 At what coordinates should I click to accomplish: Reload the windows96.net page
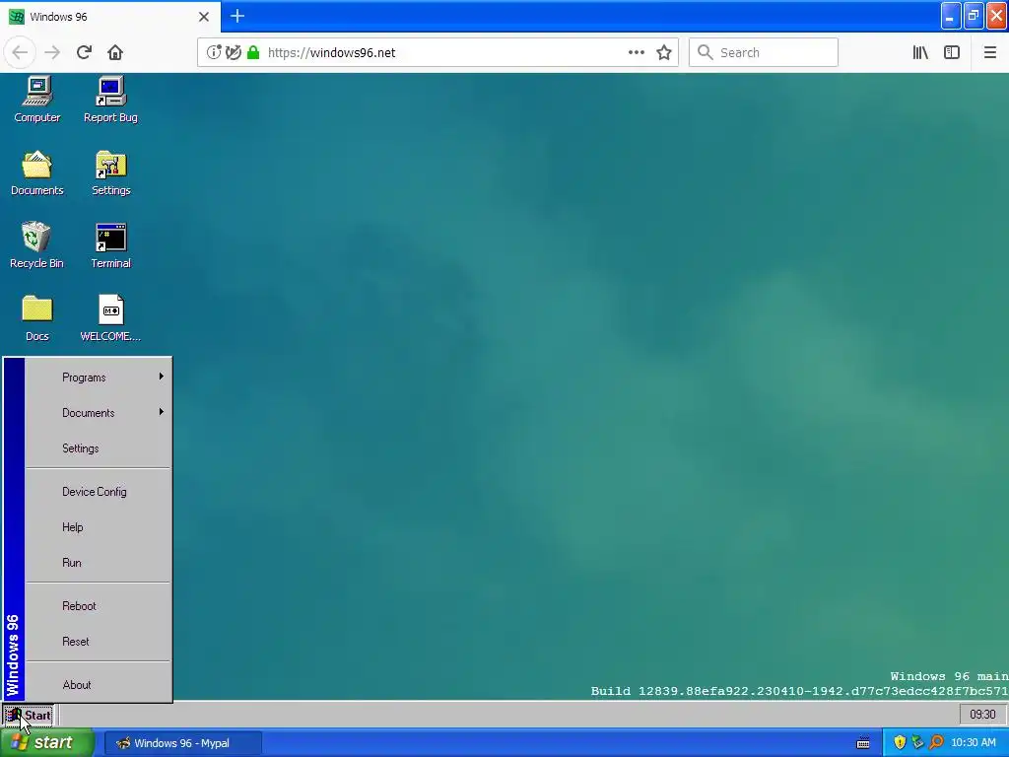(84, 52)
